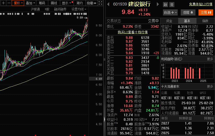This screenshot has width=215, height=136.
Task: Click the 买一 price 9.83
Action: (x=129, y=58)
